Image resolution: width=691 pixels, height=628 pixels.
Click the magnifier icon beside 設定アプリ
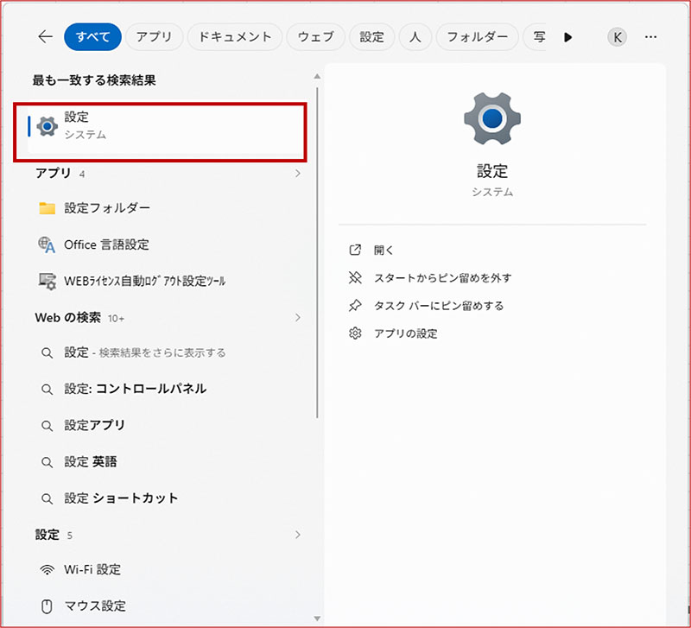click(48, 425)
